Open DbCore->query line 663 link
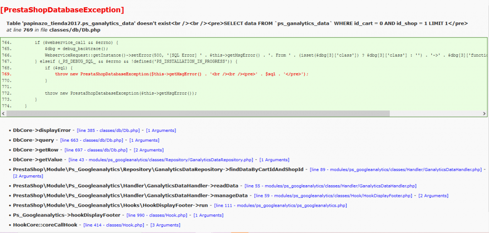 tap(92, 141)
